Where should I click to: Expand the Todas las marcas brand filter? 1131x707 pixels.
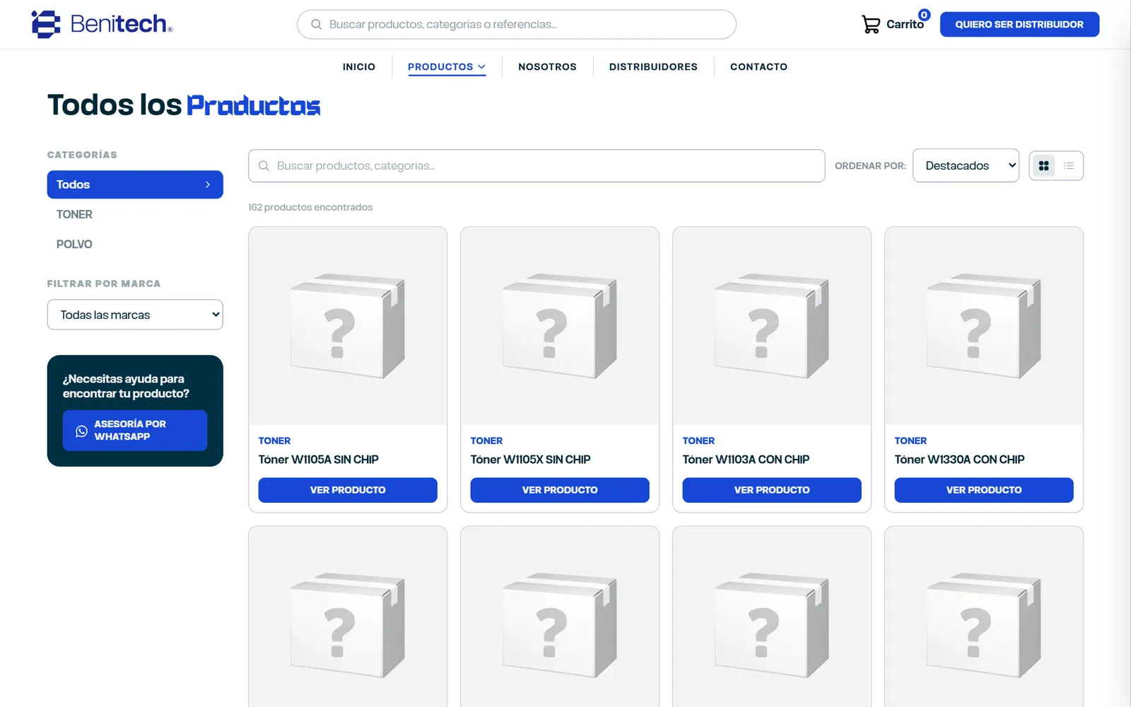[x=135, y=315]
